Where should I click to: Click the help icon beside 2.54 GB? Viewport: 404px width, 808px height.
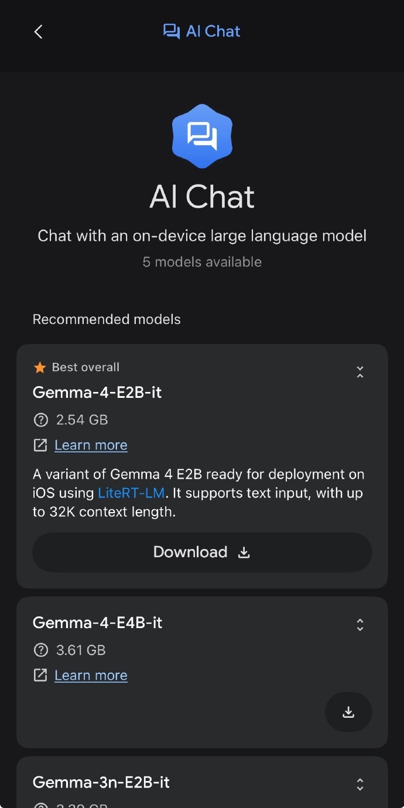[x=40, y=420]
